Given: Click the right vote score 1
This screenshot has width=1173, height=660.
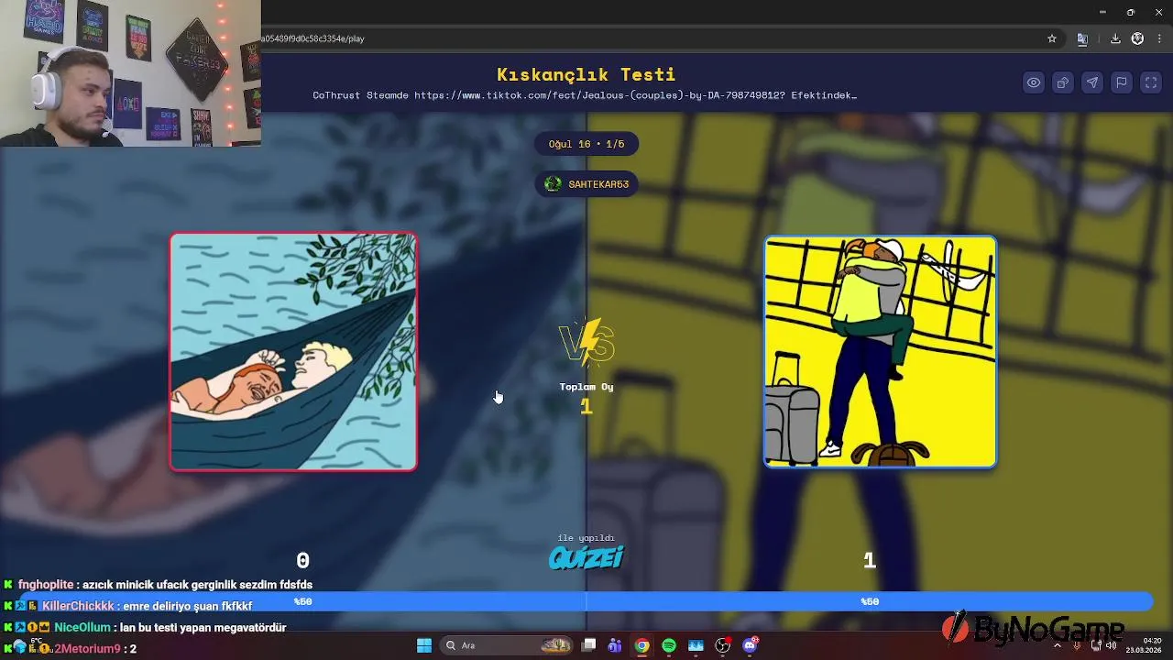Looking at the screenshot, I should (x=870, y=560).
